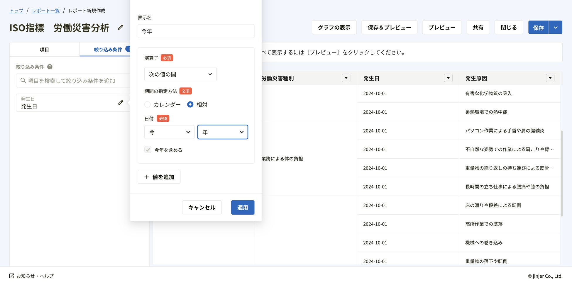Click the help icon beside 絞り込み条件
Image resolution: width=572 pixels, height=285 pixels.
pyautogui.click(x=50, y=67)
